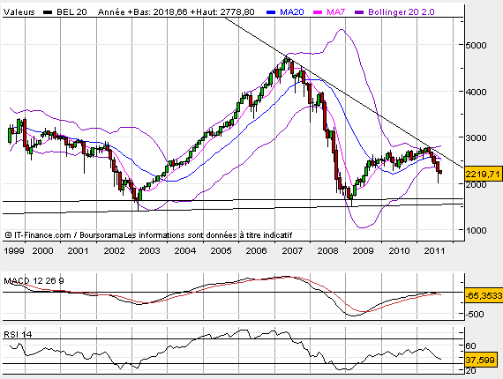This screenshot has width=503, height=379.
Task: Click the MACD 12 26 9 label
Action: tap(34, 281)
